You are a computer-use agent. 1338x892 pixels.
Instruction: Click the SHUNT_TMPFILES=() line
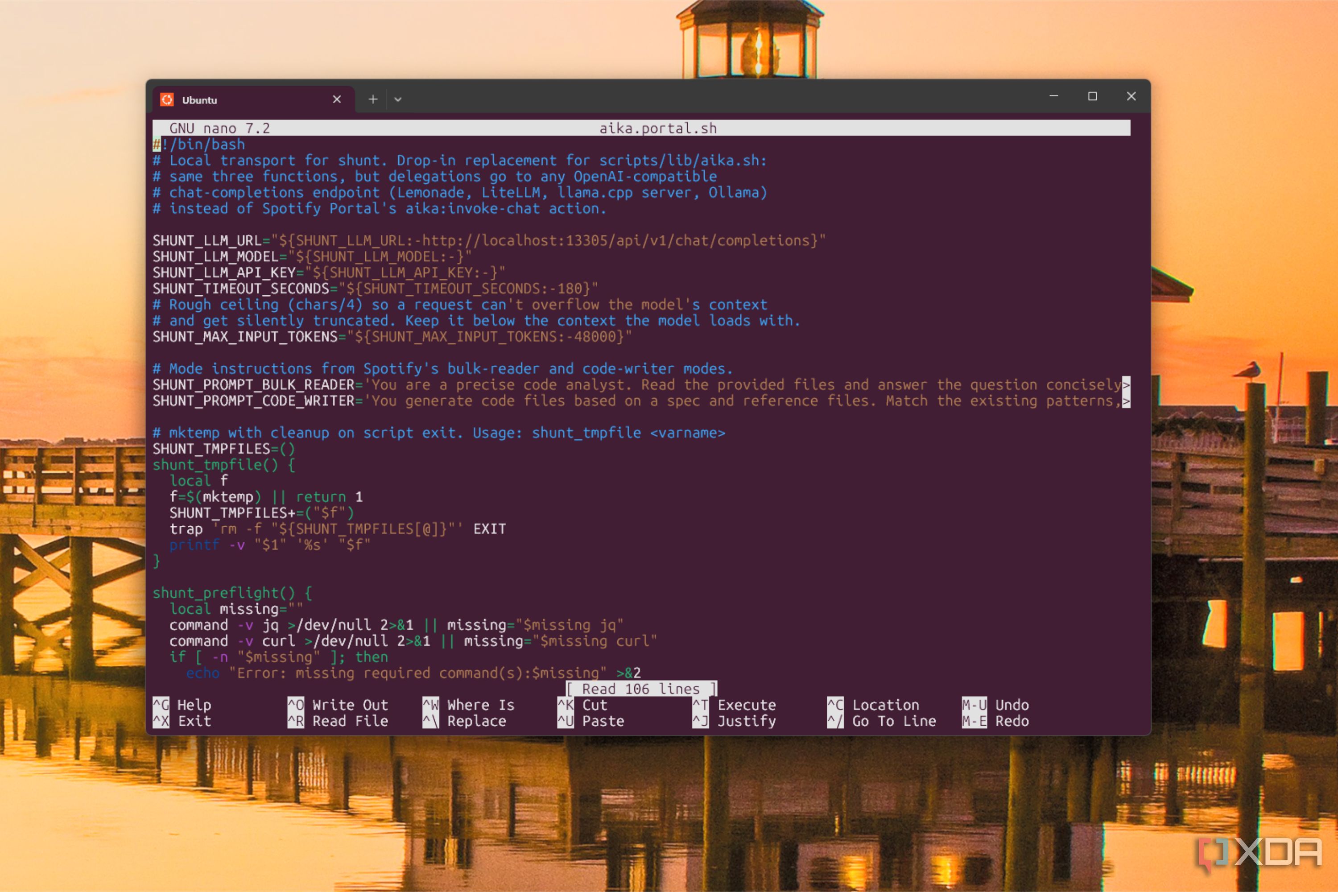click(x=223, y=449)
